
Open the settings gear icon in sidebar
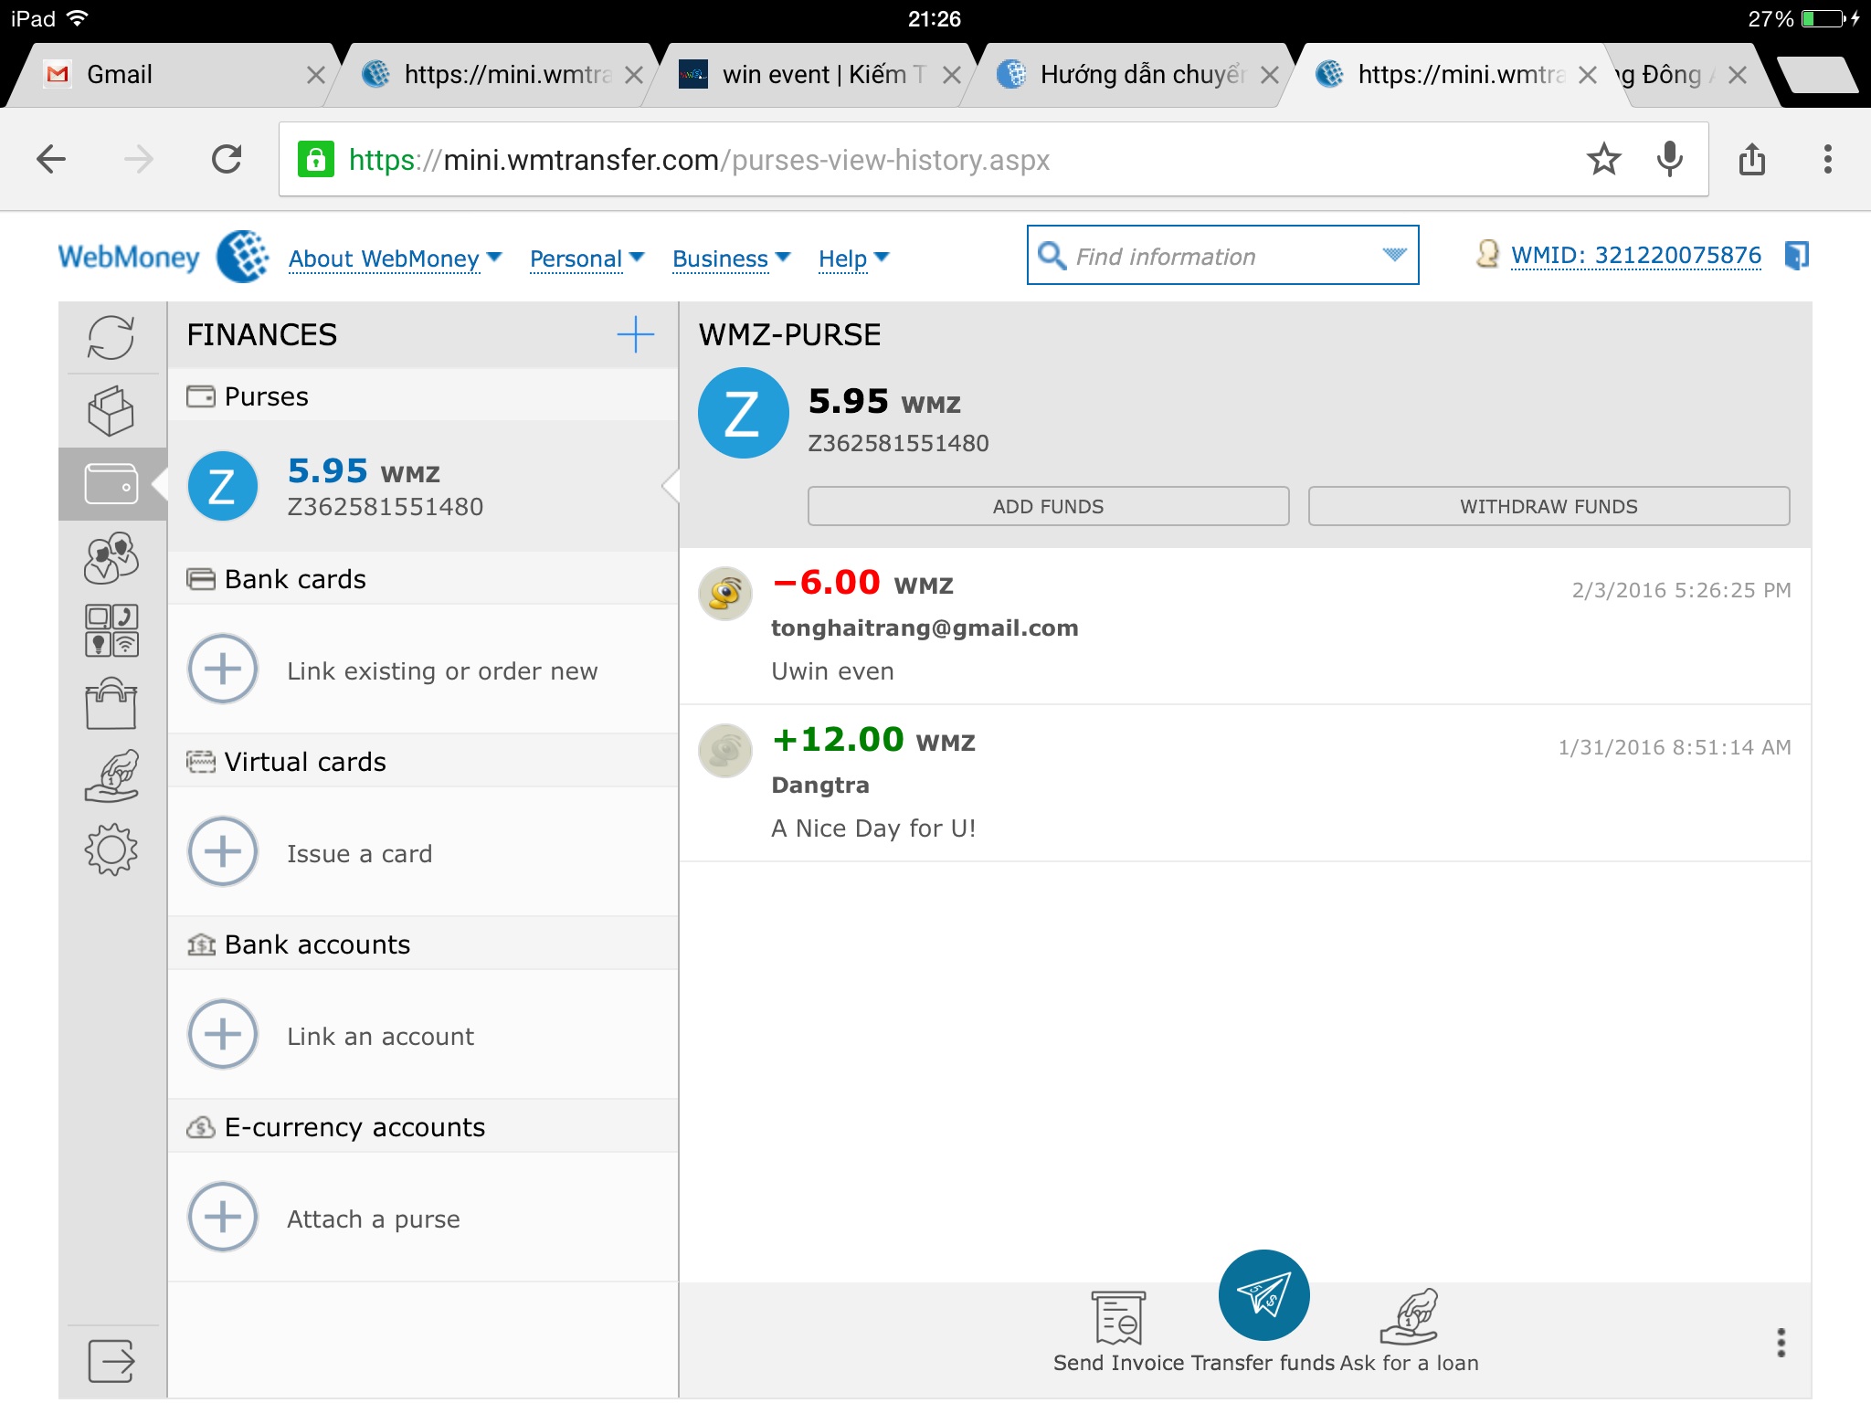pos(111,849)
